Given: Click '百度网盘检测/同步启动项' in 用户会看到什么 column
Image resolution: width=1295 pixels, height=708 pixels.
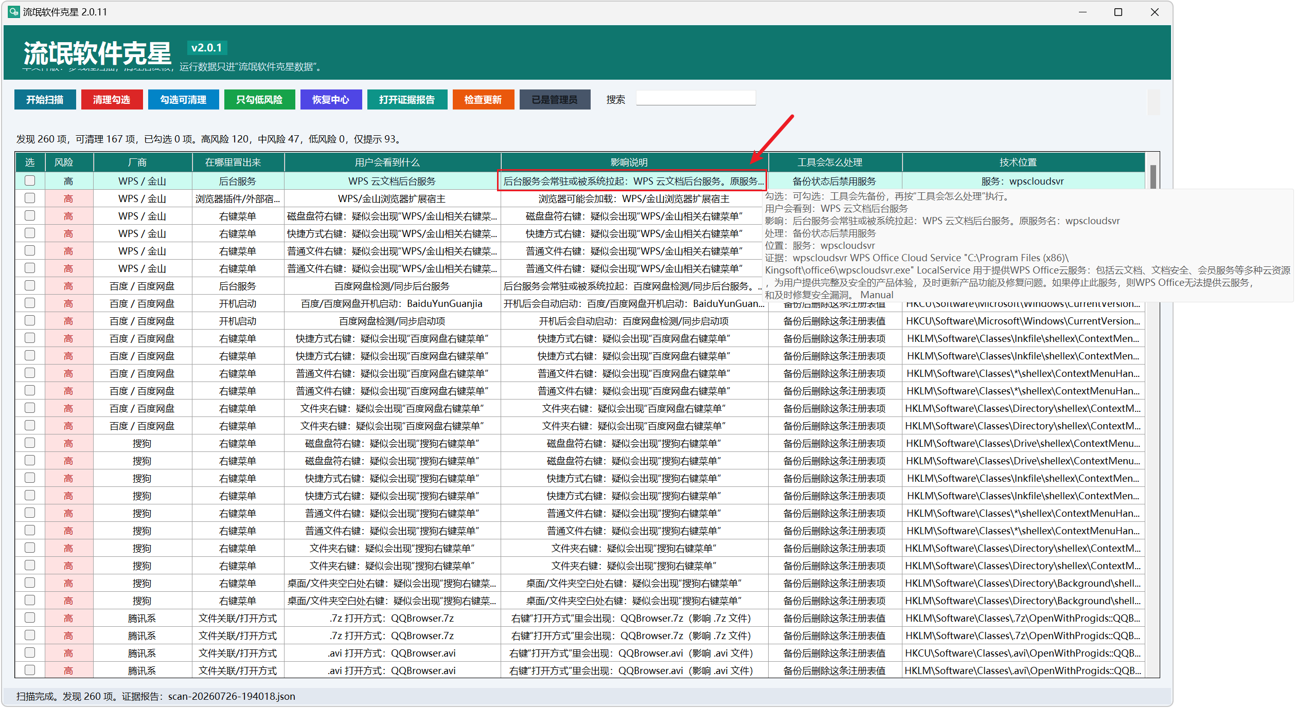Looking at the screenshot, I should (392, 321).
